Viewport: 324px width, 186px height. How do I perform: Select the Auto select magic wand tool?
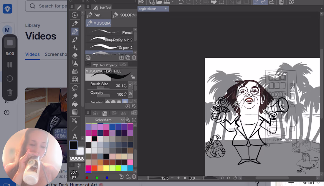click(75, 96)
